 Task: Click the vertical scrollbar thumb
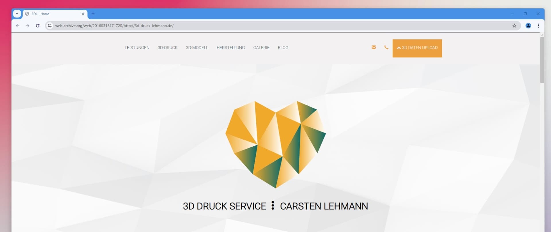point(542,60)
